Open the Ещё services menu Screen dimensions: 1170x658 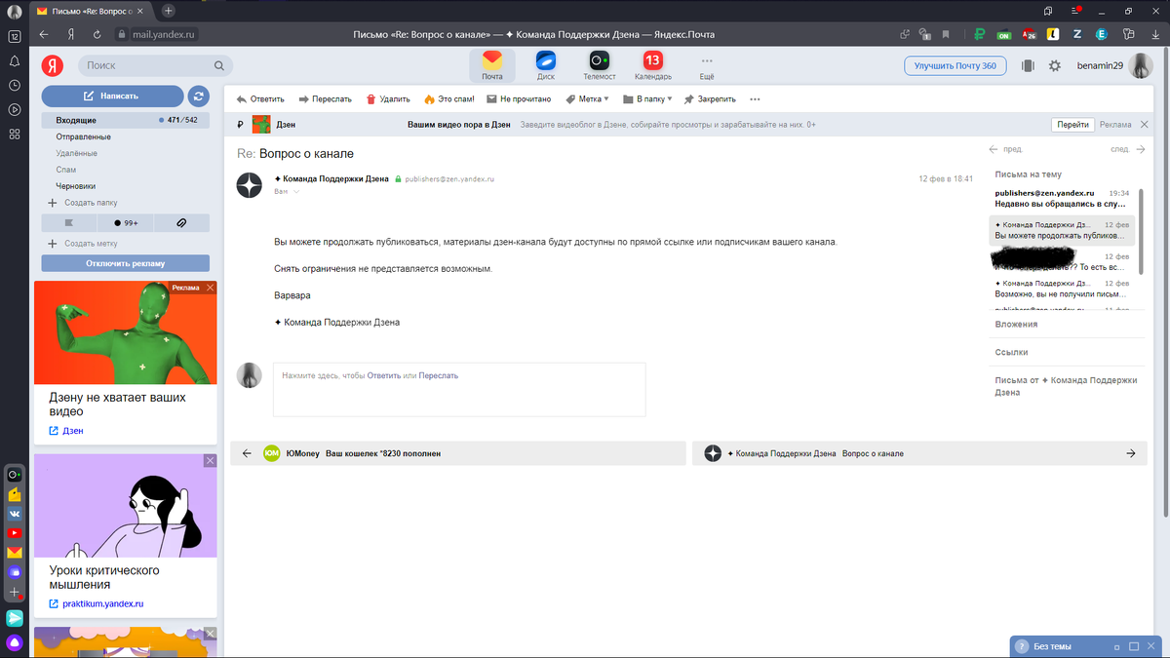706,65
